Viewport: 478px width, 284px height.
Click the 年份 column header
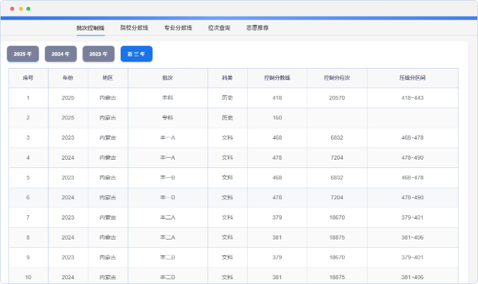coord(68,78)
